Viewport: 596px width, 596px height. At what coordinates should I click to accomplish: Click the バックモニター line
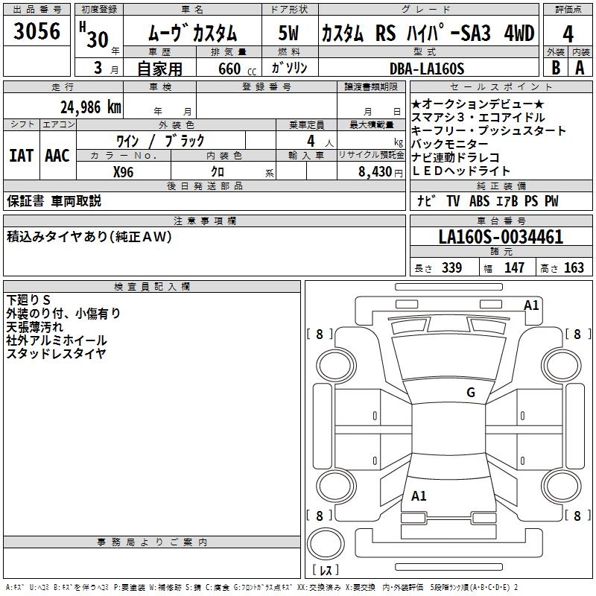click(x=450, y=144)
